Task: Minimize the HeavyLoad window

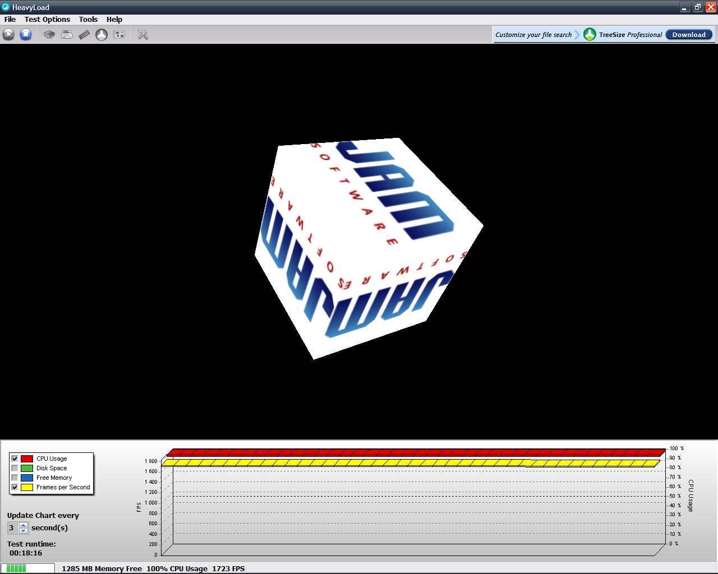Action: coord(684,7)
